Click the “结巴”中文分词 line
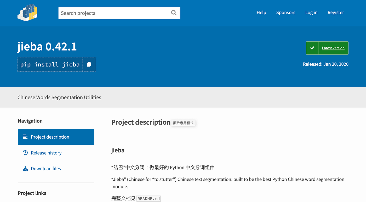Screen dimensions: 366x202 coord(163,167)
